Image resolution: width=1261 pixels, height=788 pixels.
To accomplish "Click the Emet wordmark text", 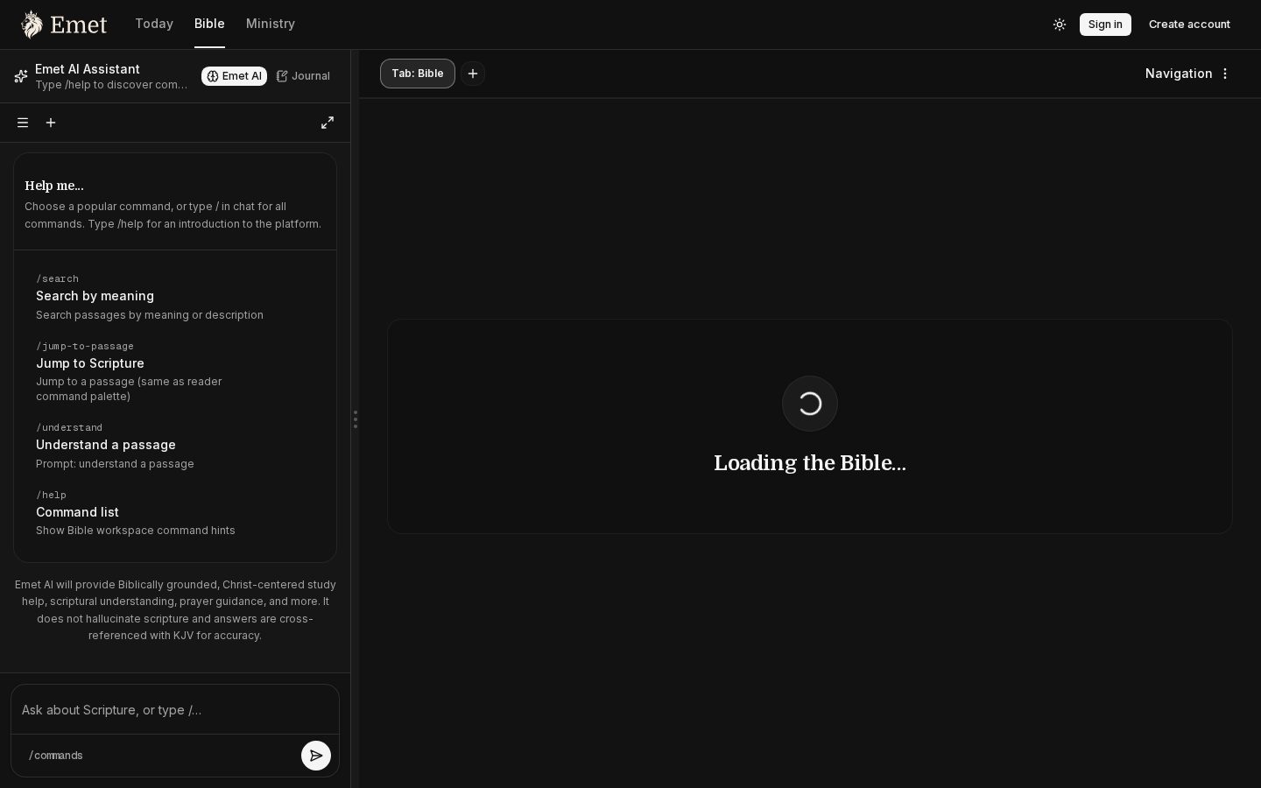I will [79, 25].
